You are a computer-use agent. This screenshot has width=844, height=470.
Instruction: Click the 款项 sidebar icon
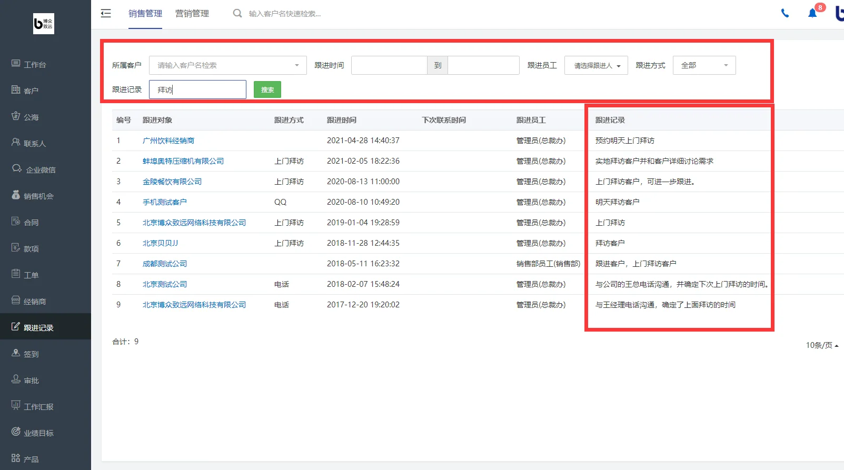click(16, 247)
